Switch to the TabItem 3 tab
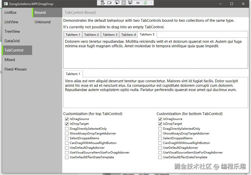Screen dimensions: 251x175 tap(110, 34)
